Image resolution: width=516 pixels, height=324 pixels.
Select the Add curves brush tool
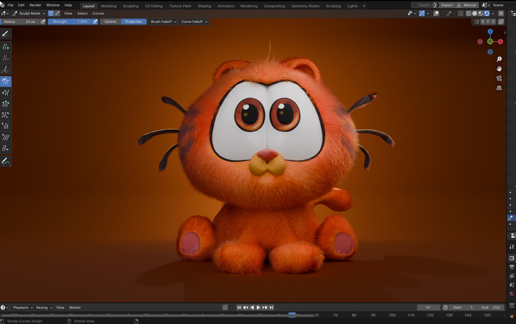click(6, 47)
